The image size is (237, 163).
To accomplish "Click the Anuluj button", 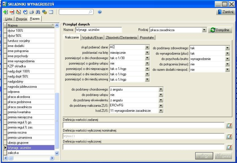I will point(224,156).
